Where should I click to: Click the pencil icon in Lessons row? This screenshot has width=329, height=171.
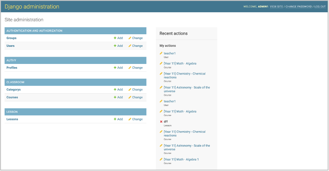pos(130,119)
